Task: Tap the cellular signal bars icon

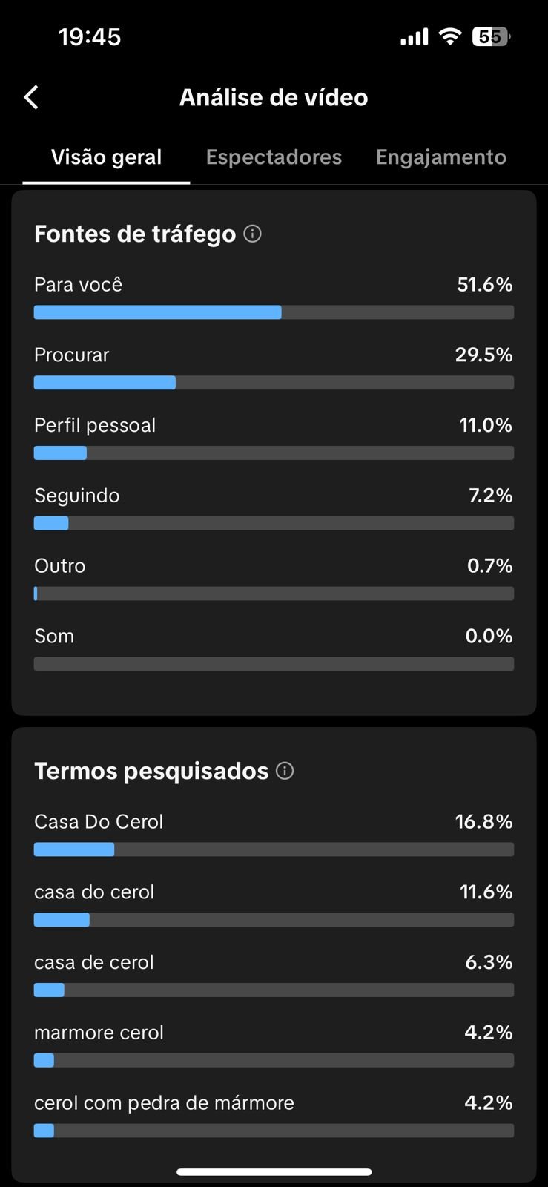Action: tap(414, 37)
